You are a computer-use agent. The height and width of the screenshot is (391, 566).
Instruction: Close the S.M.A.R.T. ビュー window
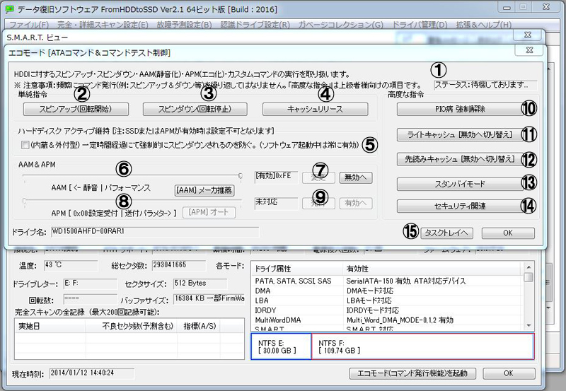[x=527, y=35]
